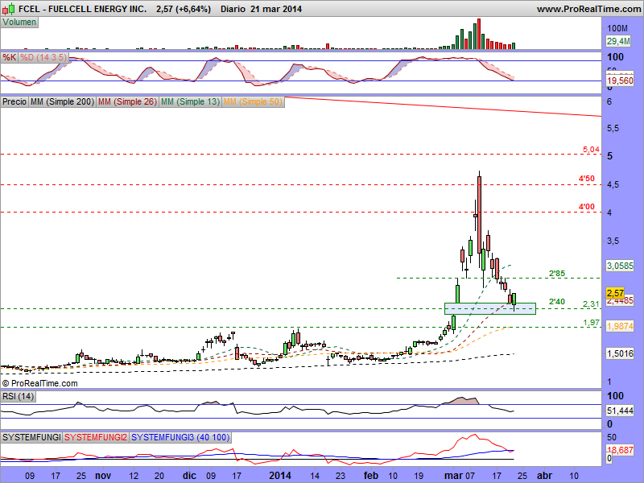Click the SYSTEMFUNGI3 (40 100) label
Screen dimensions: 644x483
180,437
